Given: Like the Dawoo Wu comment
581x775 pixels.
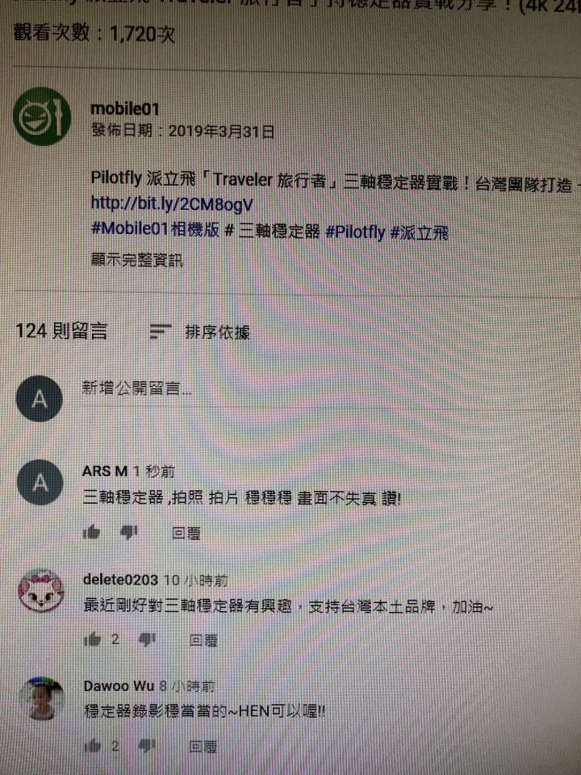Looking at the screenshot, I should pos(92,745).
